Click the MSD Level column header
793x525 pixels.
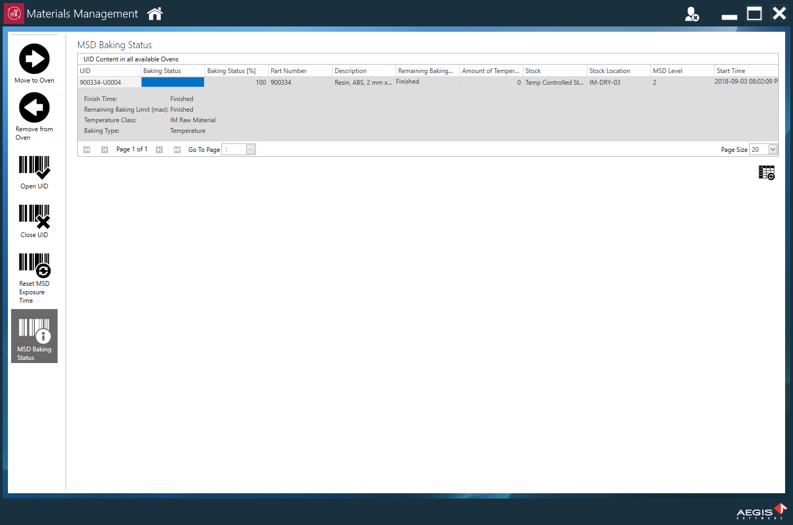[681, 71]
